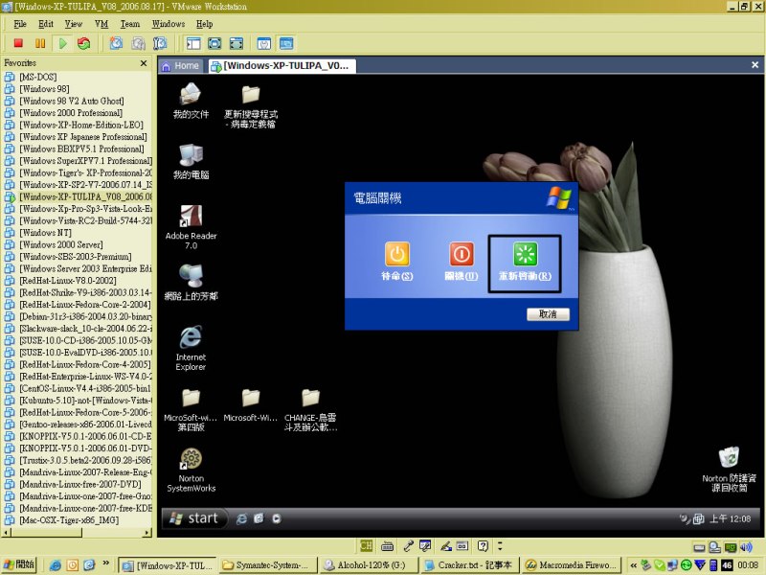Click the Reset virtual machine toolbar icon

(83, 43)
